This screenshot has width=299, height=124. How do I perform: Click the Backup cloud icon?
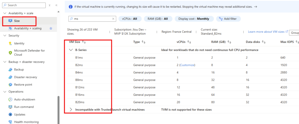tap(11, 69)
